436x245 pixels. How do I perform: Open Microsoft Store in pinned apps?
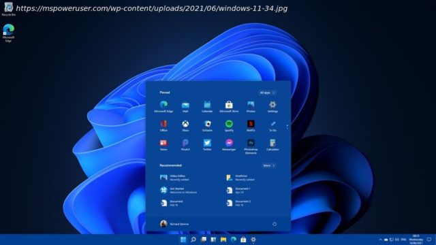229,107
